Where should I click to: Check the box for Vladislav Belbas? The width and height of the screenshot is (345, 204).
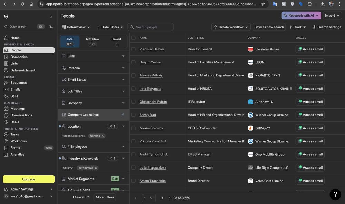[133, 49]
